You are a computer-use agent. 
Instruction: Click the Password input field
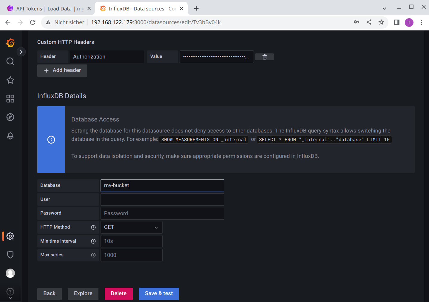coord(162,213)
